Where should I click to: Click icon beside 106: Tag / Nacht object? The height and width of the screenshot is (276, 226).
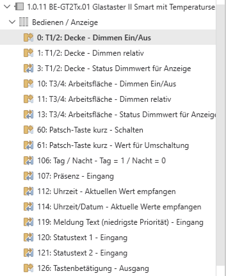(28, 161)
